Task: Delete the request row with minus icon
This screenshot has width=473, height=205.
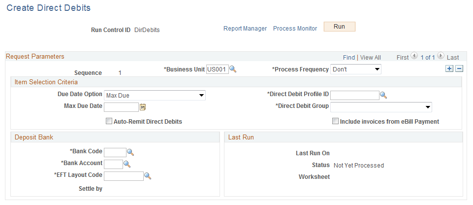Action: 459,69
